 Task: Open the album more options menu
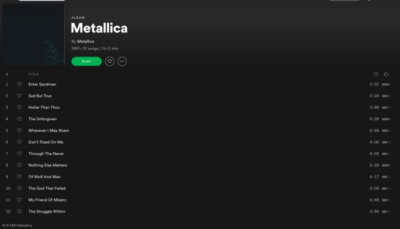(x=122, y=61)
